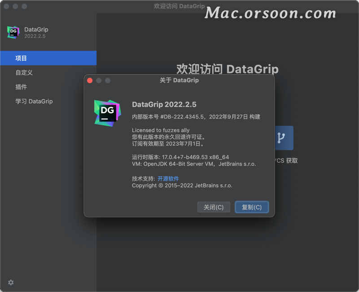359x292 pixels.
Task: Click the 关于 DataGrip dialog title
Action: point(179,80)
